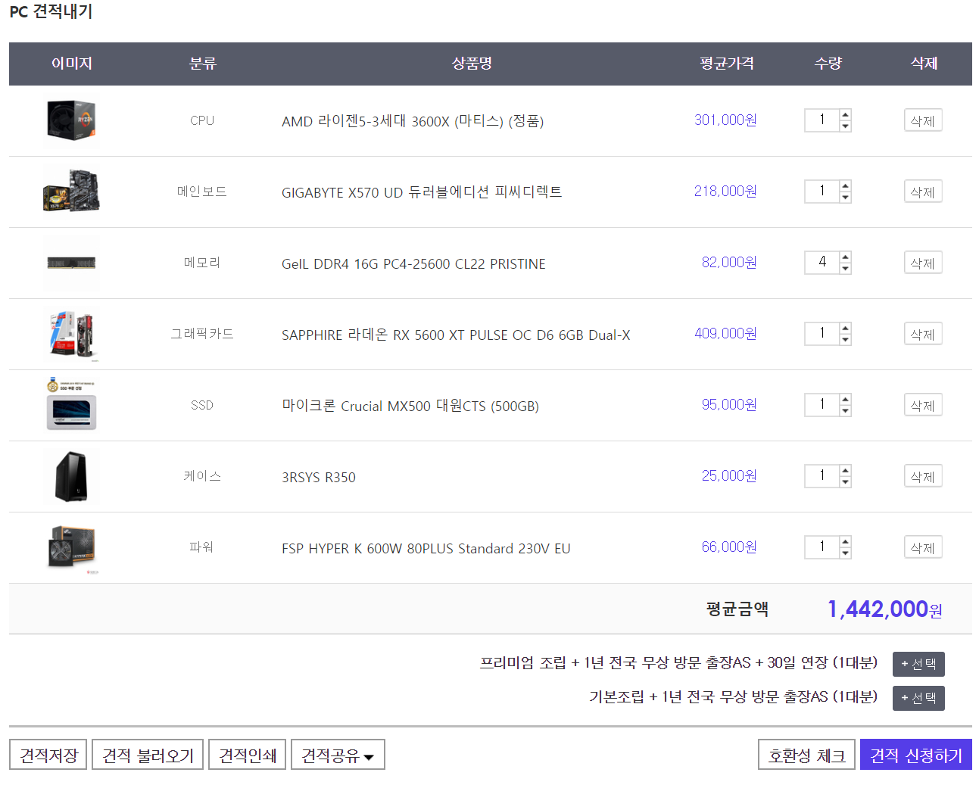Open 3RSYS R350 product name

[x=319, y=477]
